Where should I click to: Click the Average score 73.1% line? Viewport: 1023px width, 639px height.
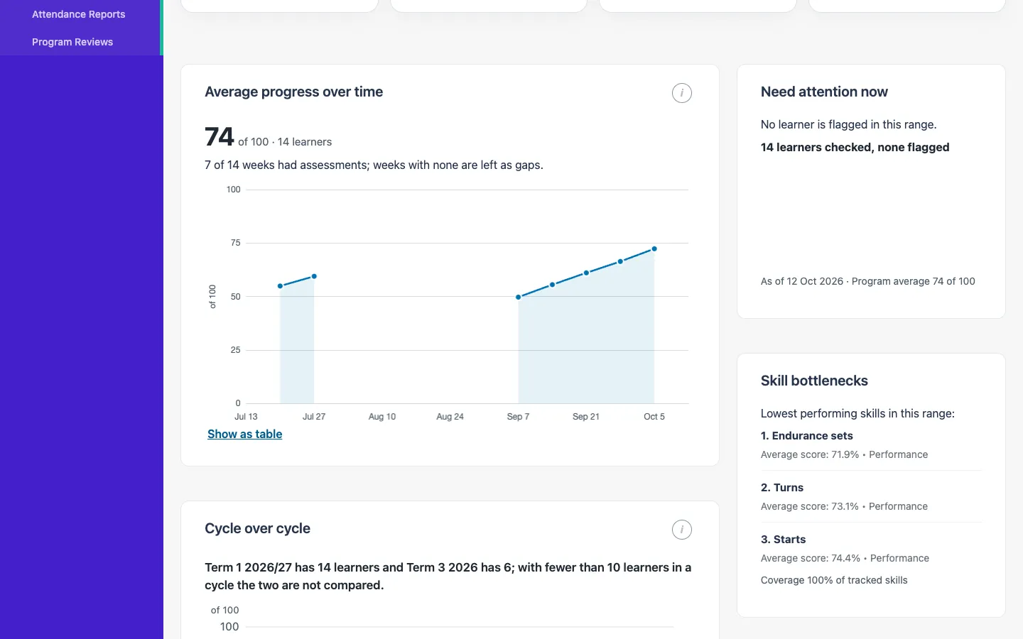pyautogui.click(x=844, y=506)
